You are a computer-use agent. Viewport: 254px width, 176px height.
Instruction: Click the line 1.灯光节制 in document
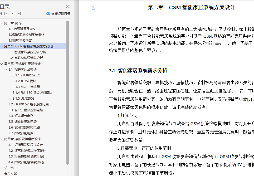click(127, 116)
